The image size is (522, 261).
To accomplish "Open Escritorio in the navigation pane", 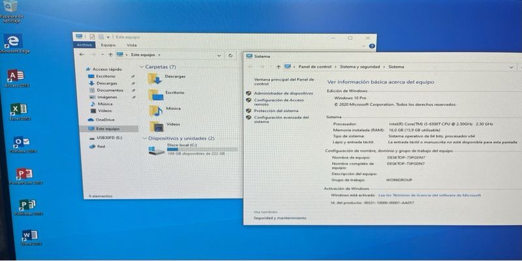I will (102, 76).
